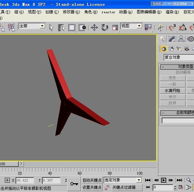The image size is (194, 192).
Task: Collapse the 名称和颜色 rollout
Action: 177,113
